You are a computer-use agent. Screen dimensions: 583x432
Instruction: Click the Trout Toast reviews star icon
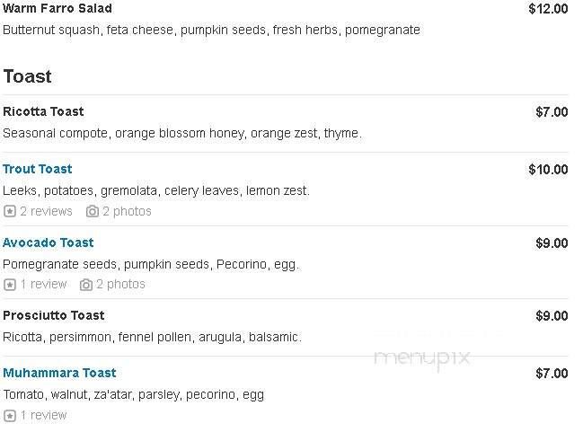(x=10, y=212)
